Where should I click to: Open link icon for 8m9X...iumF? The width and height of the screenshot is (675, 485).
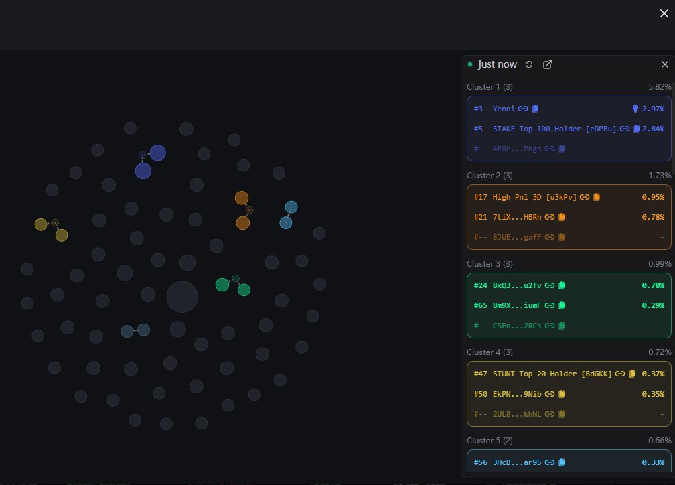click(x=550, y=306)
